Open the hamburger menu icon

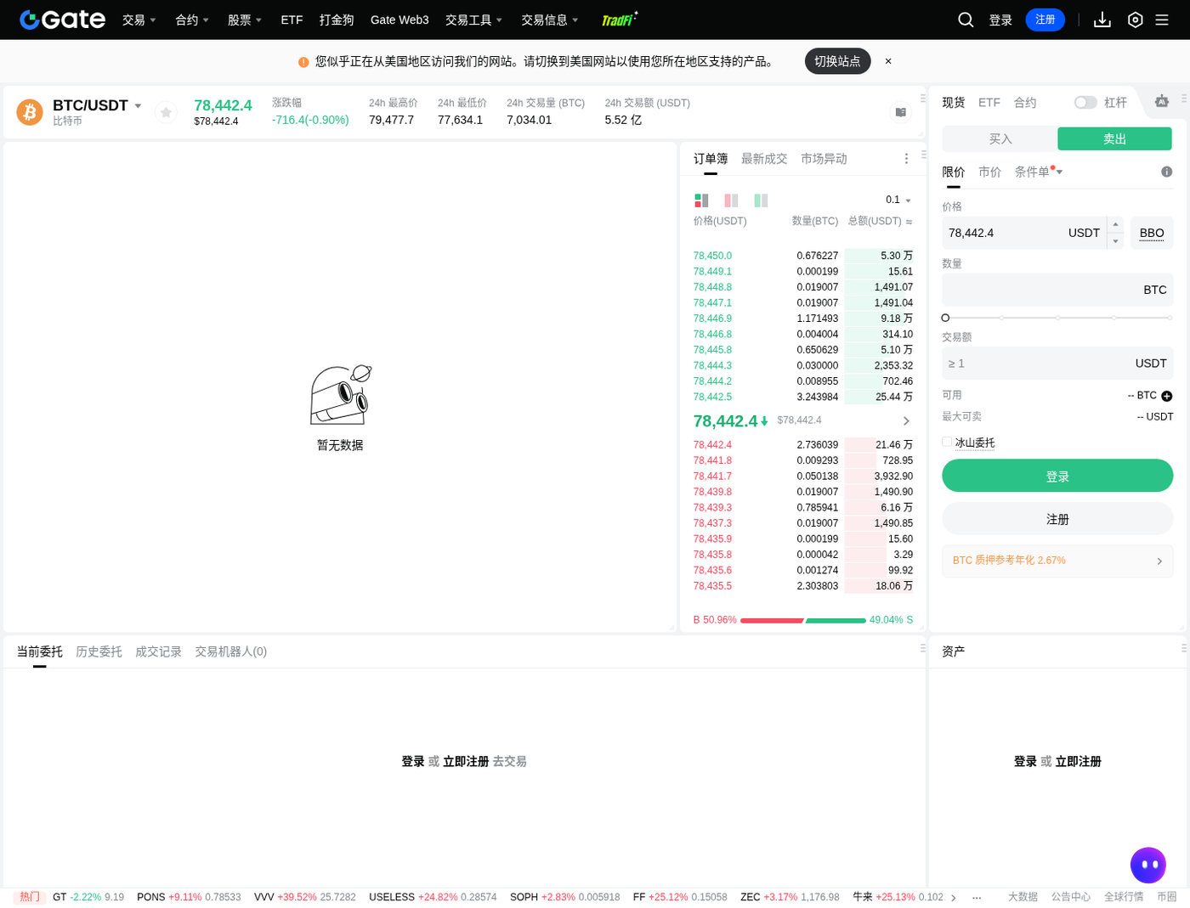(1162, 20)
